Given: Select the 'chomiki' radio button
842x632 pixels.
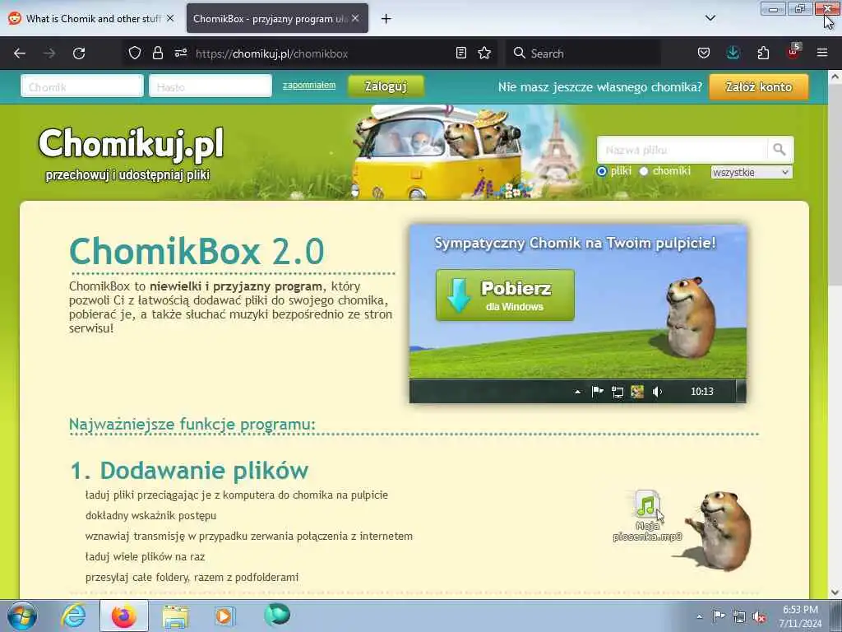Looking at the screenshot, I should point(644,171).
